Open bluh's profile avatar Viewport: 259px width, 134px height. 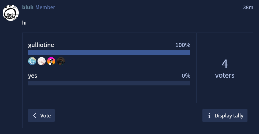(10, 13)
